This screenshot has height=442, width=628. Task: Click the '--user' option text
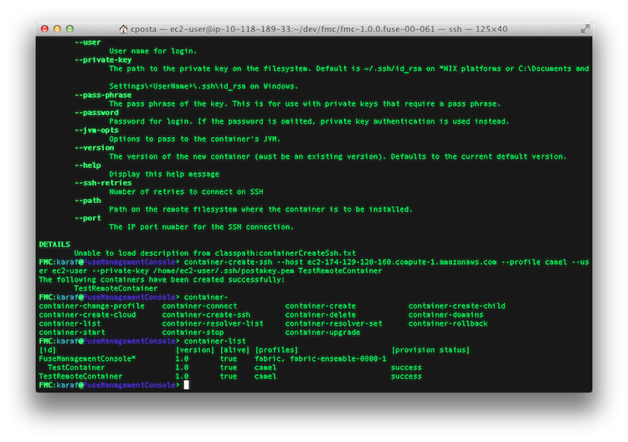pyautogui.click(x=88, y=43)
